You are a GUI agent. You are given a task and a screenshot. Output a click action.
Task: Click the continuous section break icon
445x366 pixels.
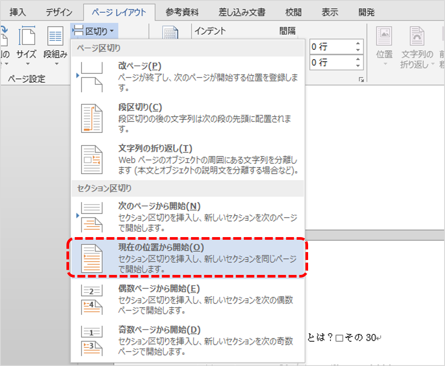pyautogui.click(x=92, y=258)
